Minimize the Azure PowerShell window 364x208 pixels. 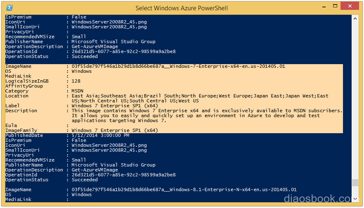[324, 7]
